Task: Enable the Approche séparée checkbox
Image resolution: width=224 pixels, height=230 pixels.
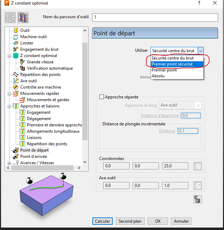Action: point(102,97)
